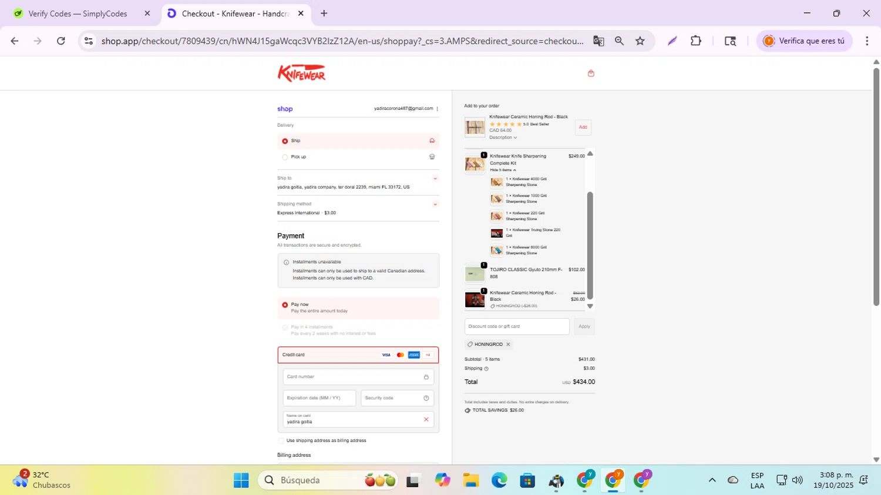Apply the discount code

tap(584, 326)
